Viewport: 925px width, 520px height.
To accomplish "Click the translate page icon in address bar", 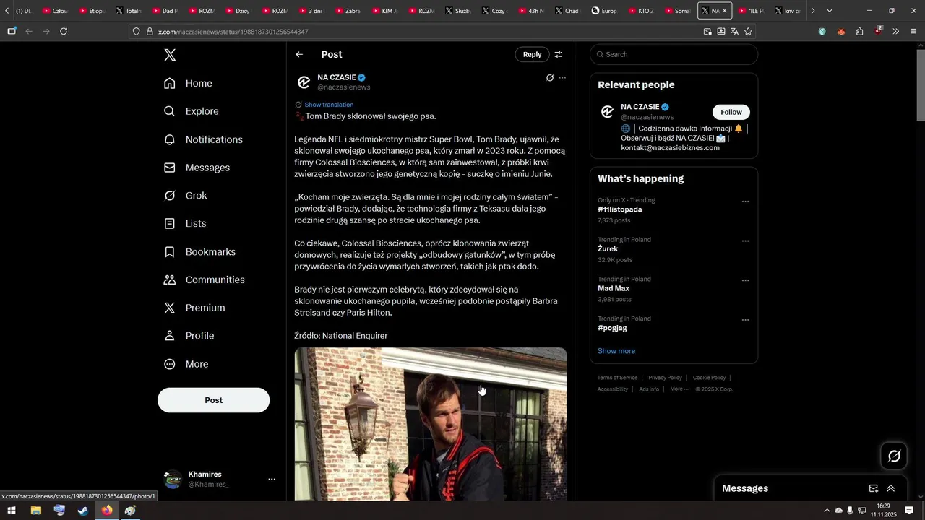I will point(734,32).
